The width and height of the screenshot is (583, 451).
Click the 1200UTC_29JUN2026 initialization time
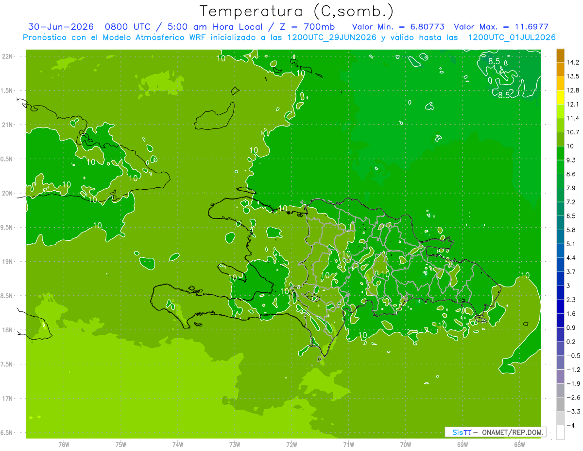tap(332, 37)
